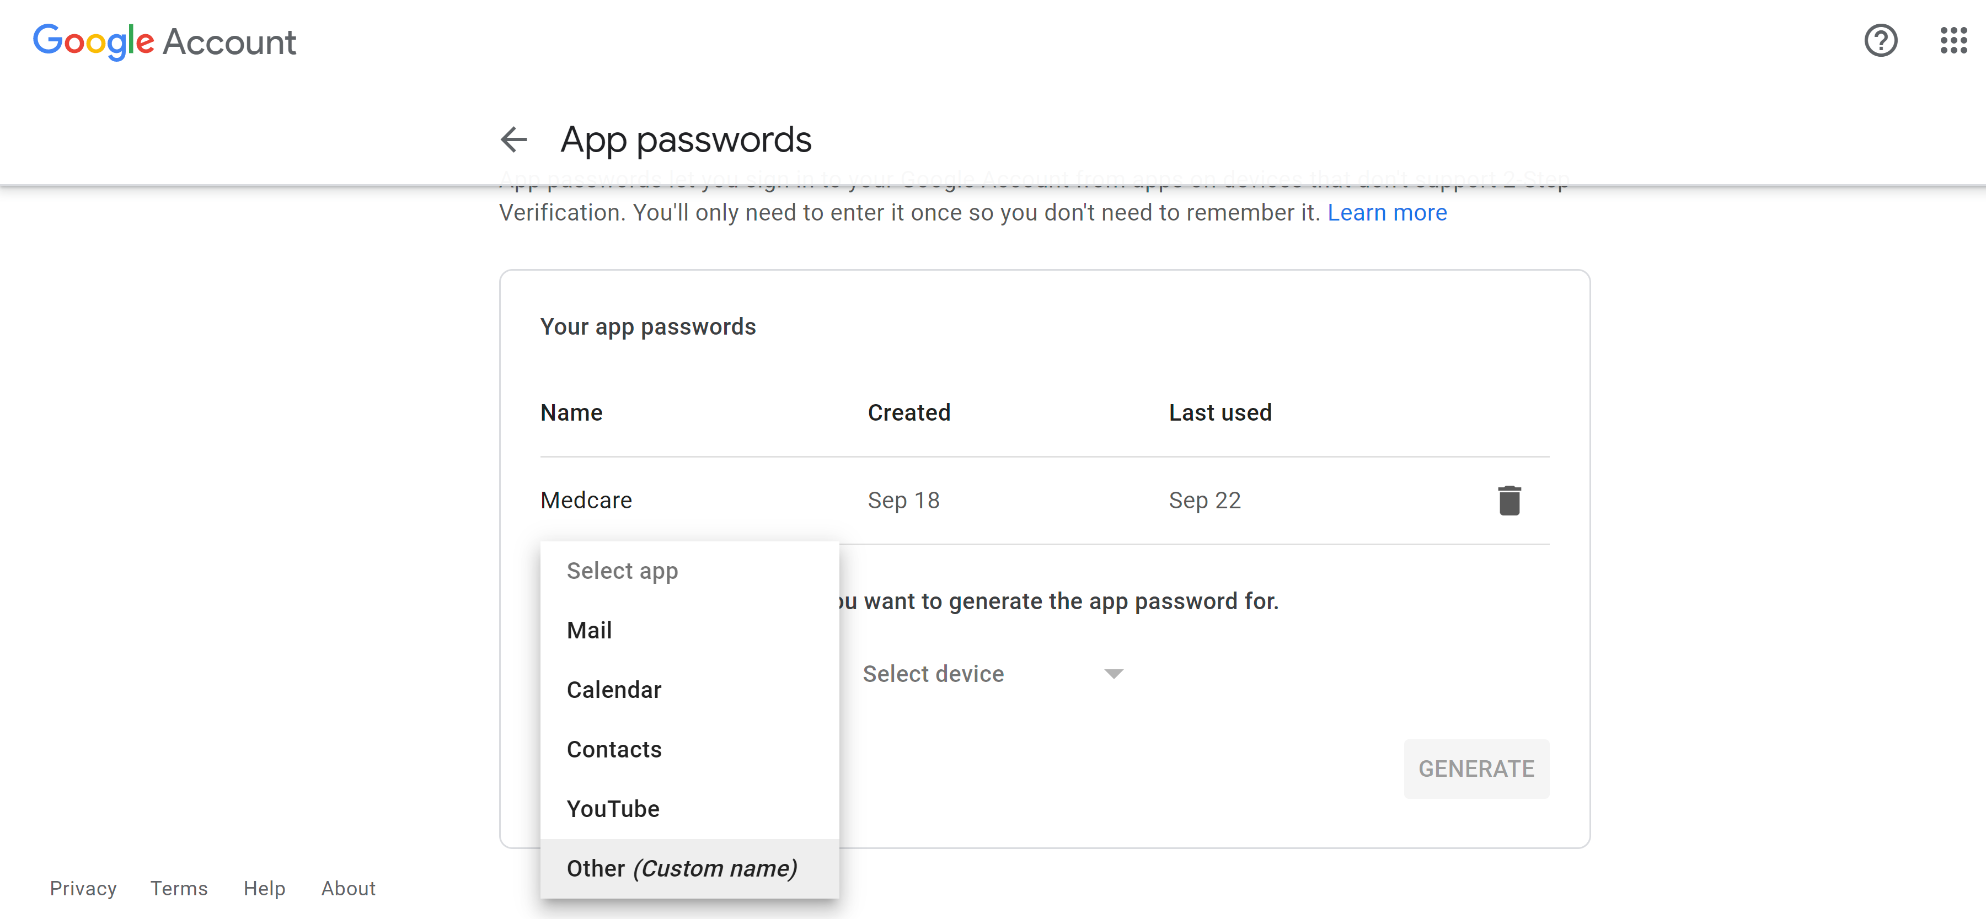Delete the Medcare app password
This screenshot has height=919, width=1986.
click(x=1509, y=501)
